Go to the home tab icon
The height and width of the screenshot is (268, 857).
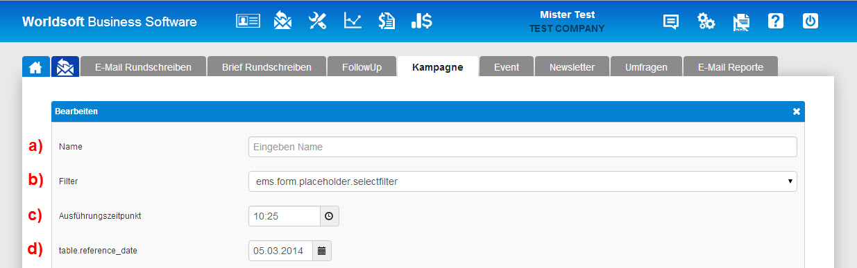pos(35,67)
